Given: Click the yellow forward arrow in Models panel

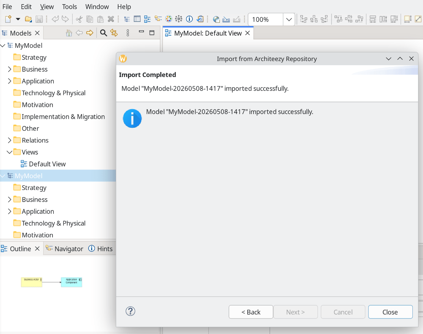Looking at the screenshot, I should coord(90,33).
